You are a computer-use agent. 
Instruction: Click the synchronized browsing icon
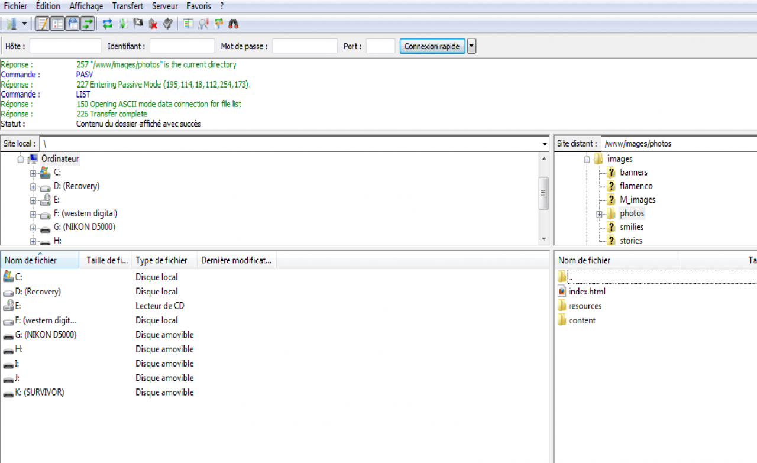click(219, 24)
